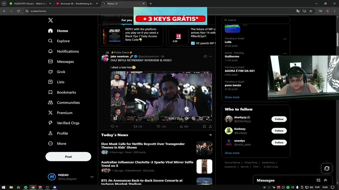This screenshot has width=339, height=190.
Task: Open Today's News arrow
Action: [210, 135]
